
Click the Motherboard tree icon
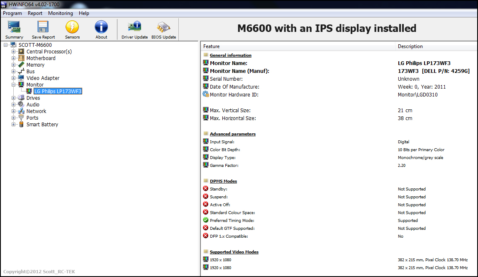pyautogui.click(x=21, y=58)
